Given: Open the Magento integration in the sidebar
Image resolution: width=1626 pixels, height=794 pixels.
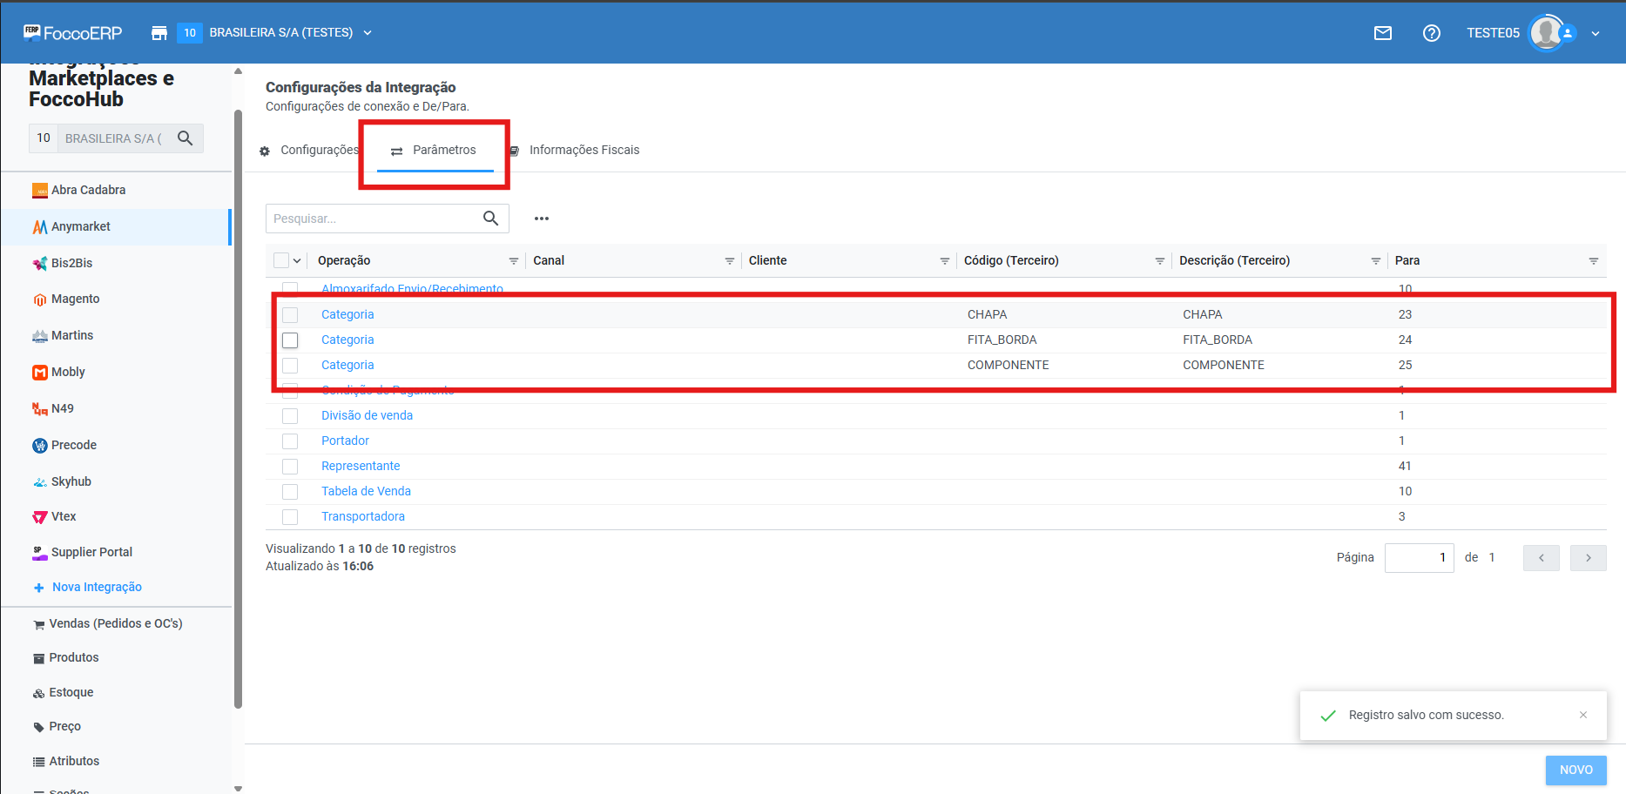Looking at the screenshot, I should [75, 299].
